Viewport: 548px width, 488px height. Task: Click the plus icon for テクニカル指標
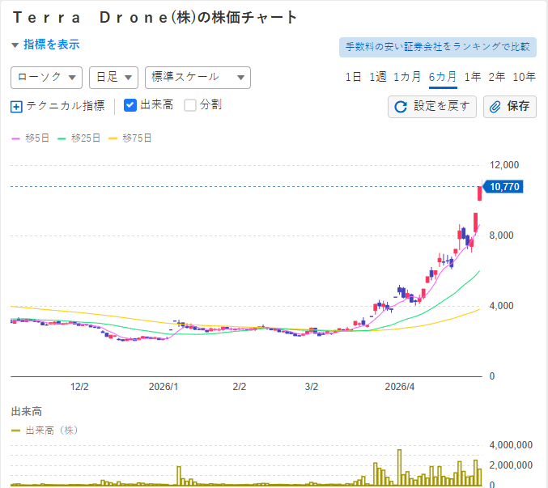16,107
